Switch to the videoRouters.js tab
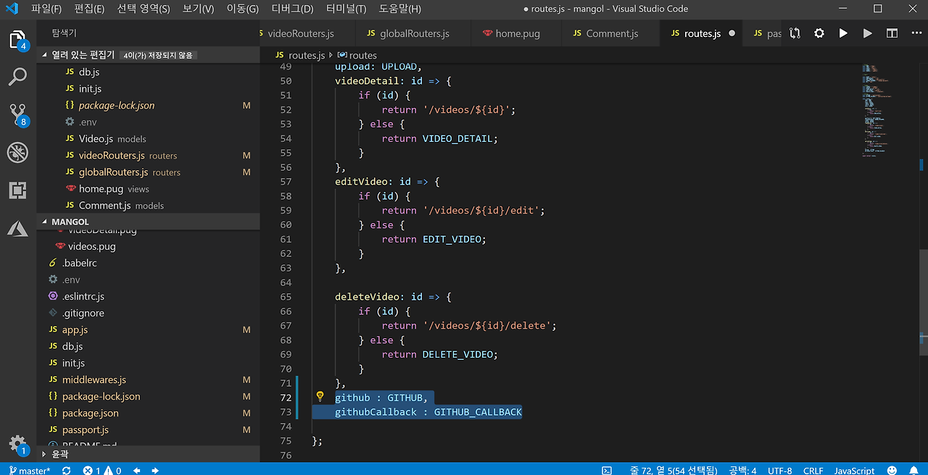Screen dimensions: 928x475 coord(307,33)
